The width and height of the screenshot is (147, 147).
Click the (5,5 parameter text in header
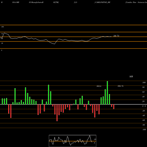pyautogui.click(x=76, y=2)
